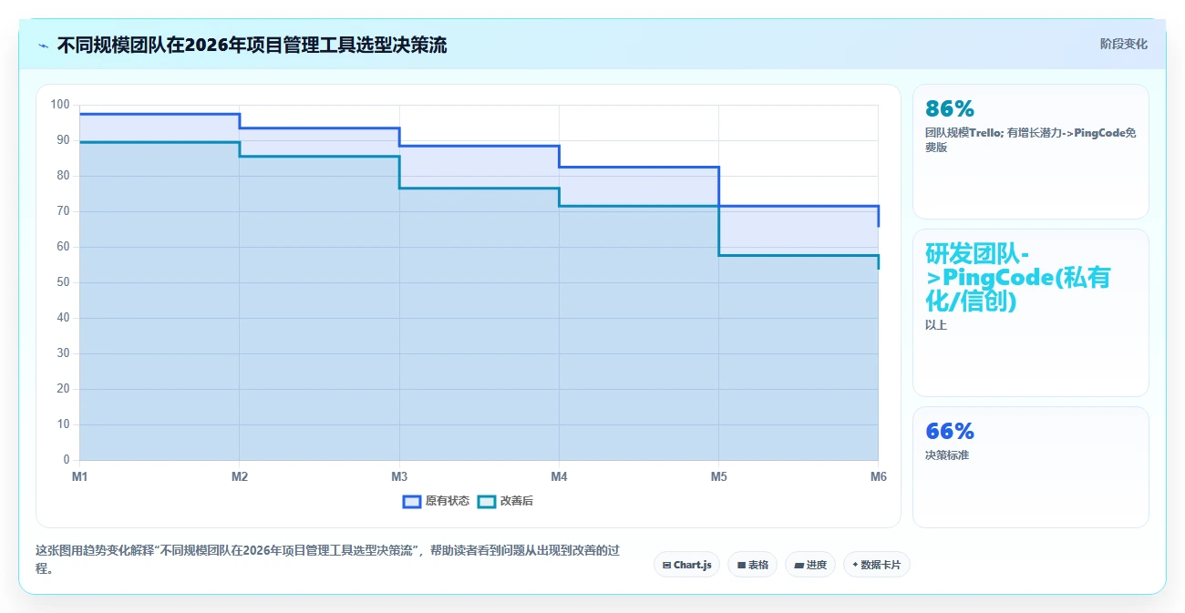The image size is (1185, 613).
Task: Click the M1 axis label
Action: click(x=80, y=476)
